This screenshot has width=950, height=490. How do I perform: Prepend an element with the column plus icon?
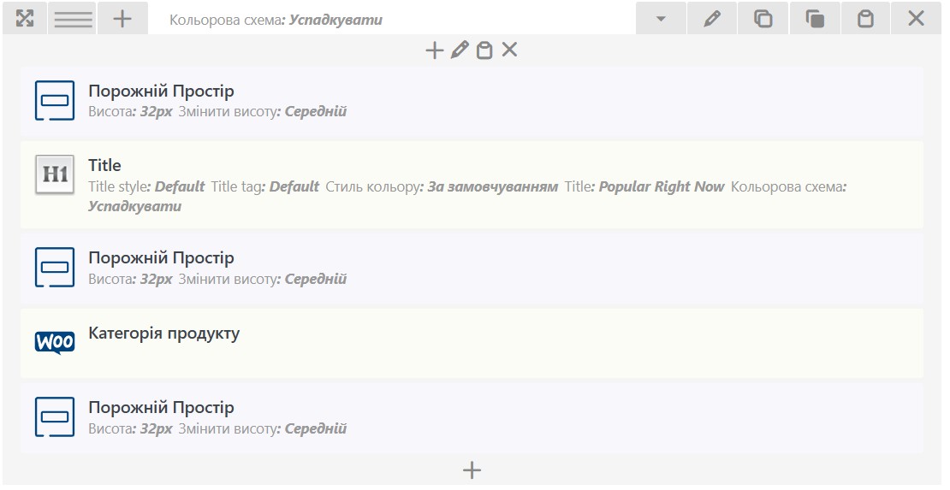tap(435, 50)
